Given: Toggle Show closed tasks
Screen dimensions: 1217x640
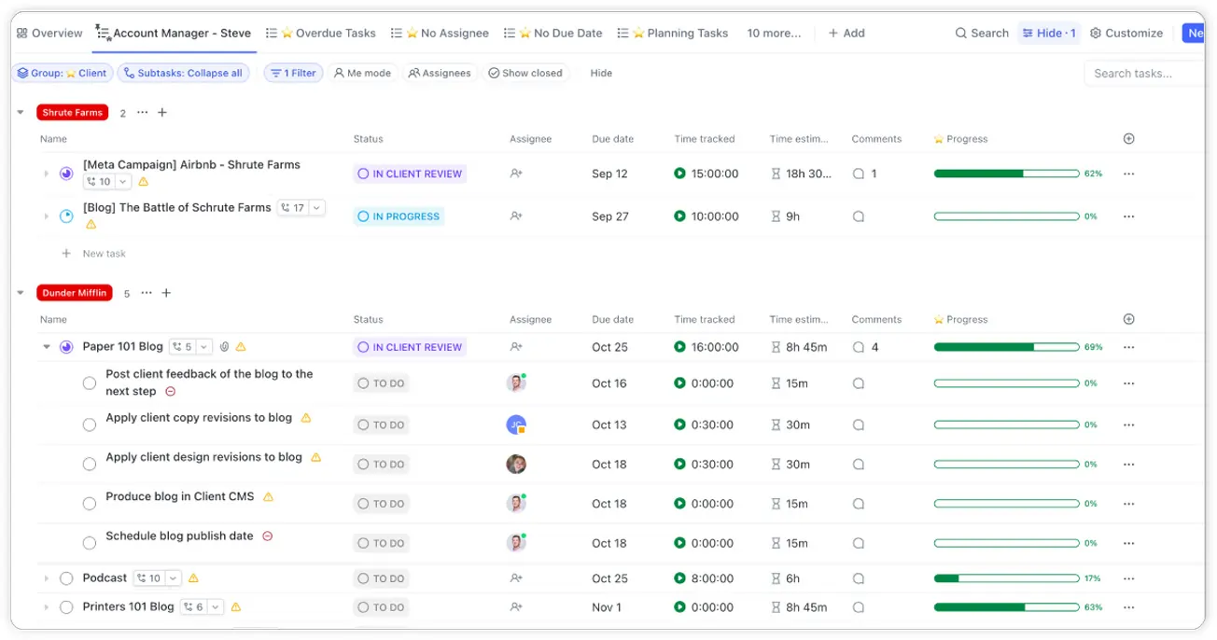Looking at the screenshot, I should (525, 73).
